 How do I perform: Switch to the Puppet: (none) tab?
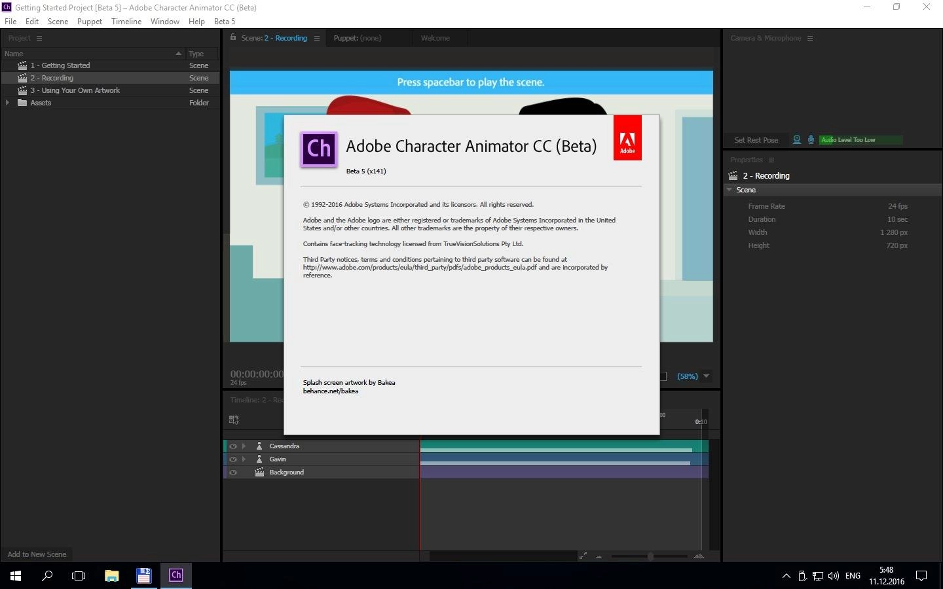[x=358, y=38]
